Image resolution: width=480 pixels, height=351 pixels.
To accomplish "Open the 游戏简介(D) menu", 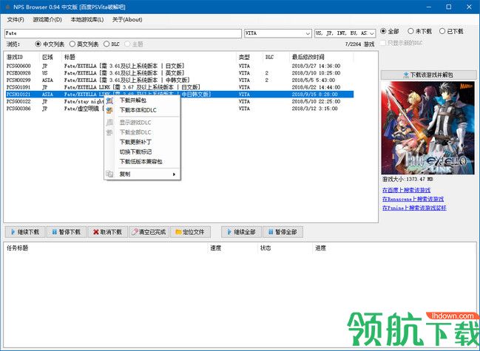I will point(47,19).
